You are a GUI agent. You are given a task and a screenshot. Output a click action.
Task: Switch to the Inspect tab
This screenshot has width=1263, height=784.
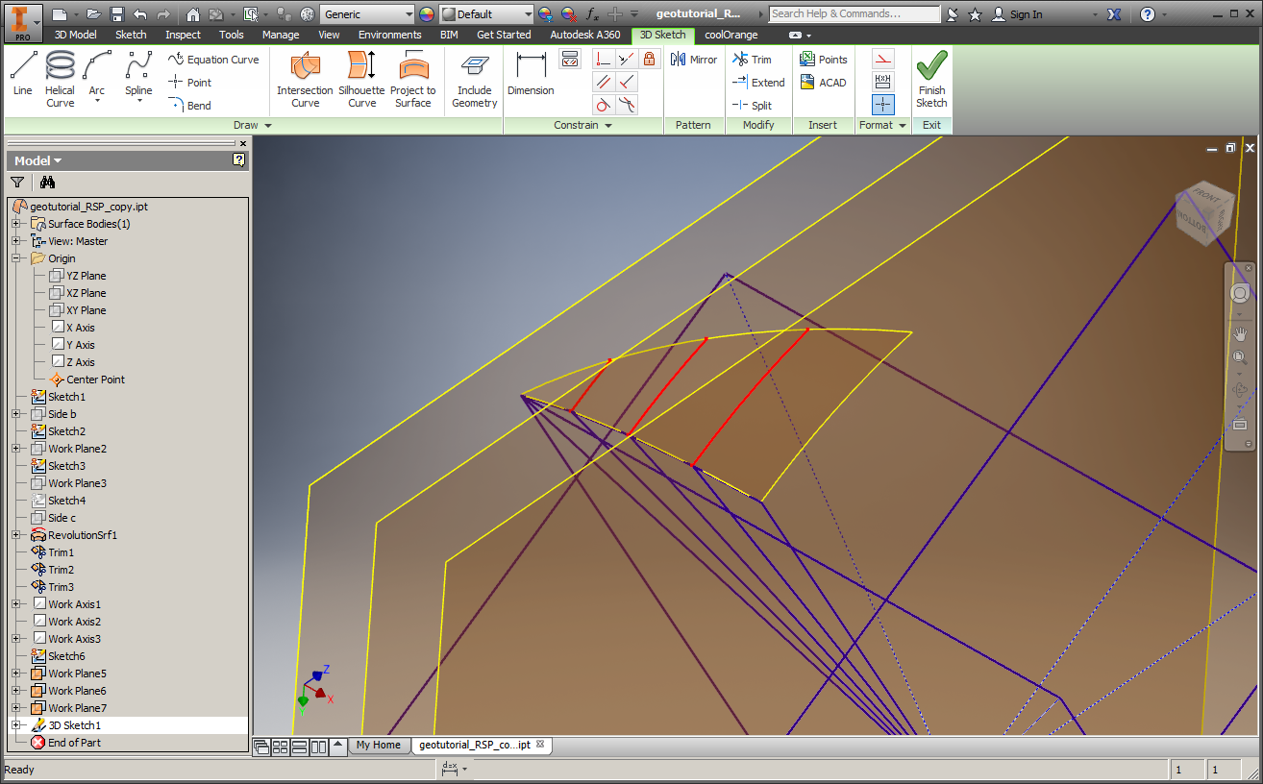pyautogui.click(x=183, y=35)
